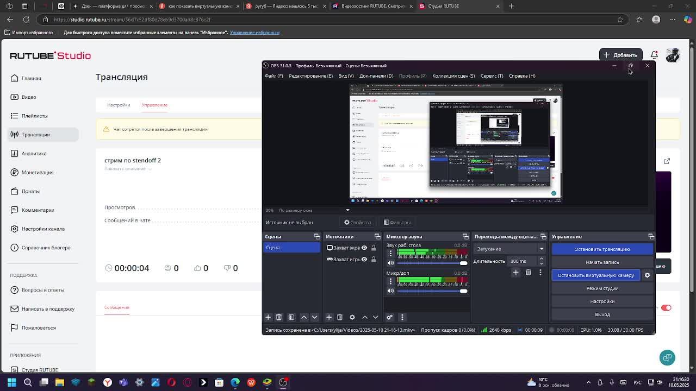This screenshot has width=696, height=391.
Task: Open the Файл menu in OBS
Action: (274, 76)
